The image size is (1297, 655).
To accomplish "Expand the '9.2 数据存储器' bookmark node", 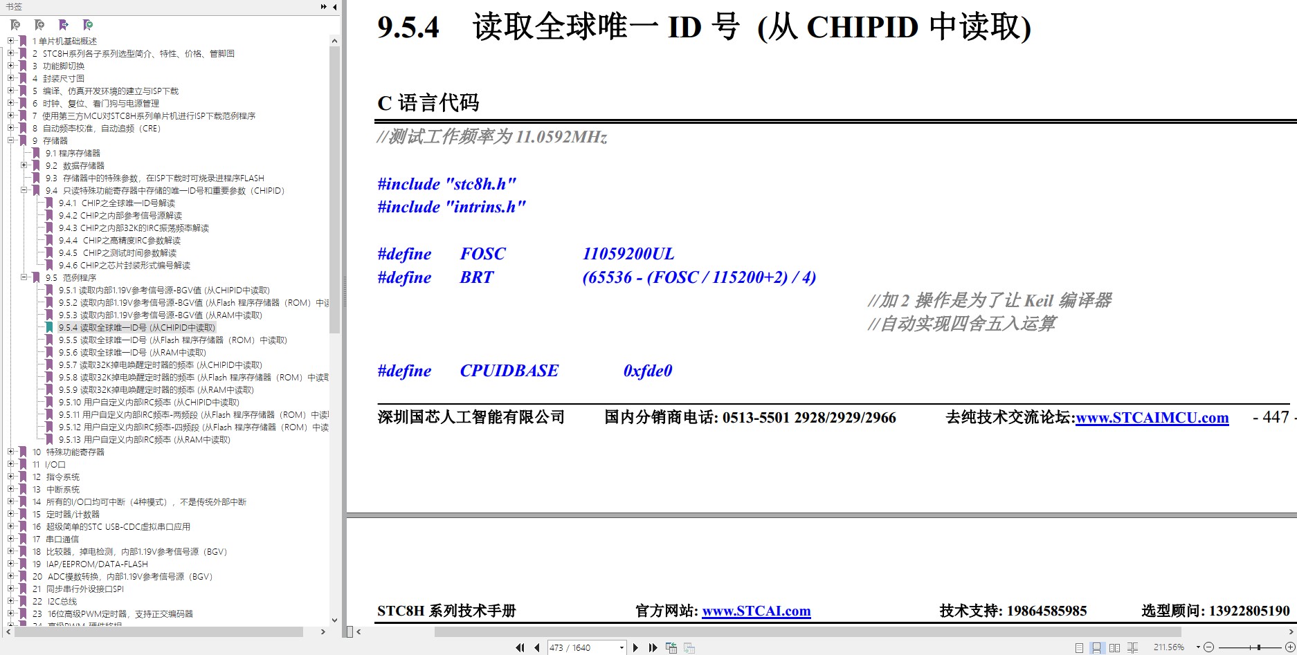I will pyautogui.click(x=24, y=165).
